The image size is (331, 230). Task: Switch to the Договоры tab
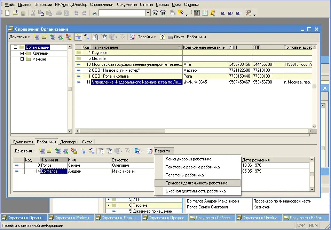point(69,142)
